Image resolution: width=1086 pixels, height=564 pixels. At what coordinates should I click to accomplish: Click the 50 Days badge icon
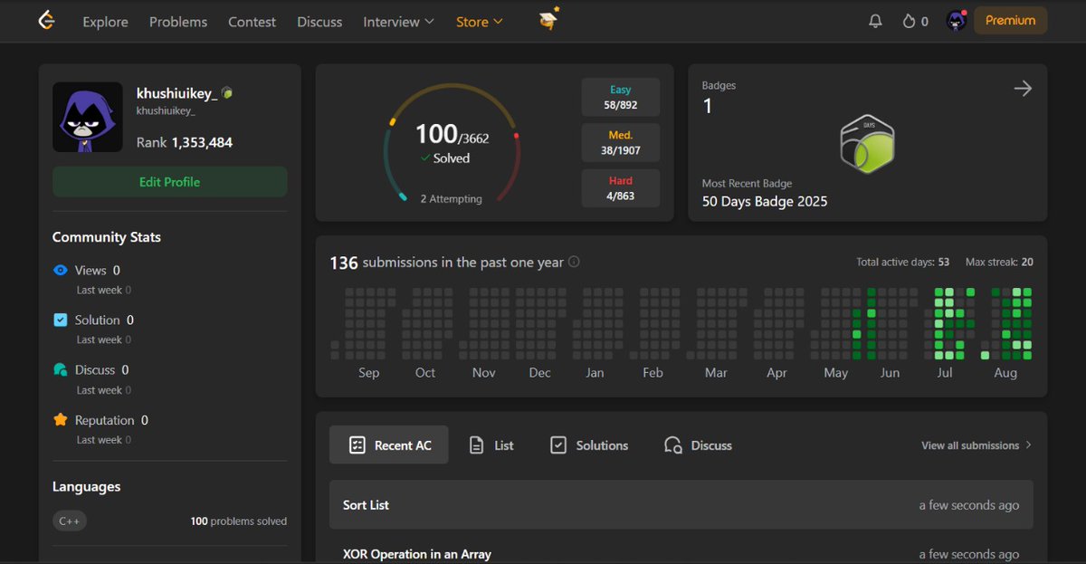[x=867, y=143]
